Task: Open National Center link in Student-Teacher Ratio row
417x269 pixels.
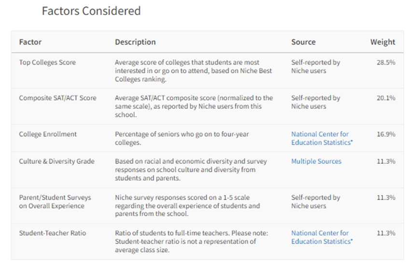Action: (322, 237)
